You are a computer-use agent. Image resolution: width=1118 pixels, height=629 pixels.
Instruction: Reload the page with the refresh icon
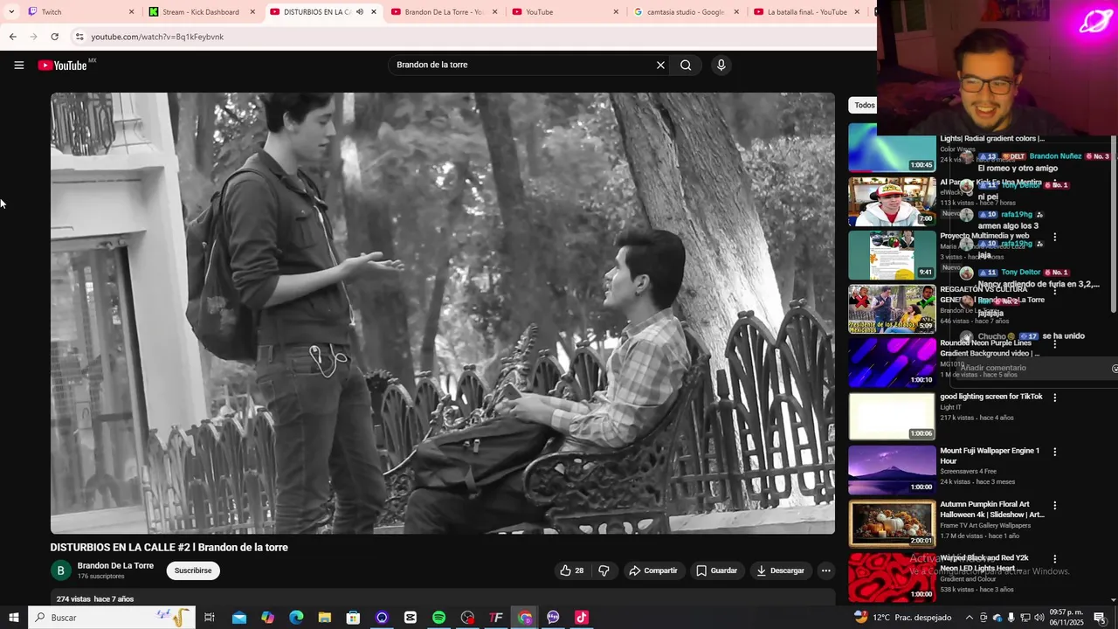click(54, 37)
